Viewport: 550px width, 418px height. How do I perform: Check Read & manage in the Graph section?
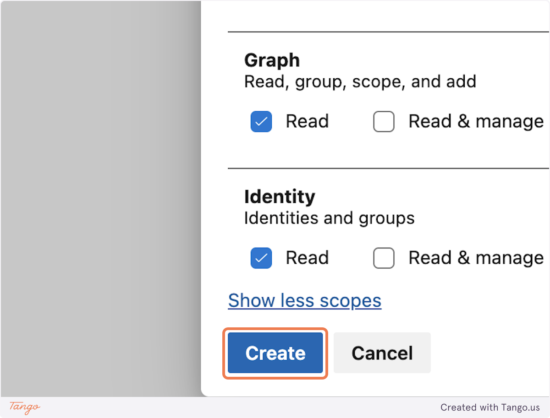click(383, 121)
